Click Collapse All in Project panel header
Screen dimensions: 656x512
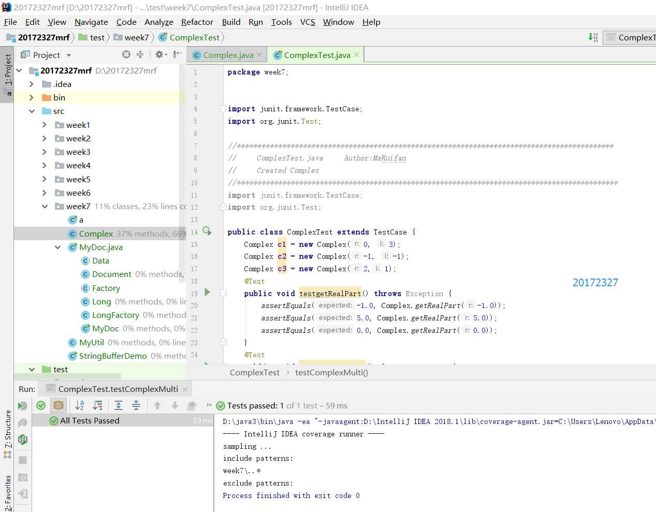coord(140,54)
